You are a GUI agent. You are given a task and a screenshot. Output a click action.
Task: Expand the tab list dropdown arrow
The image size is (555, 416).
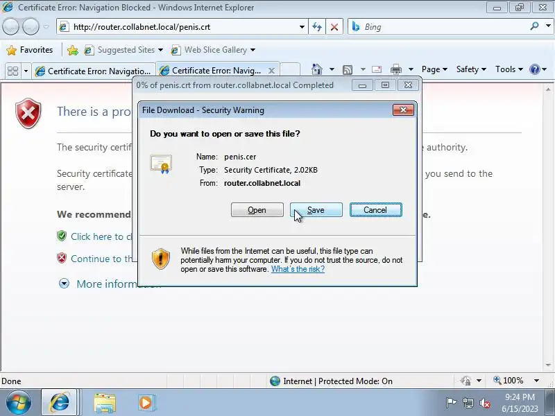point(26,71)
